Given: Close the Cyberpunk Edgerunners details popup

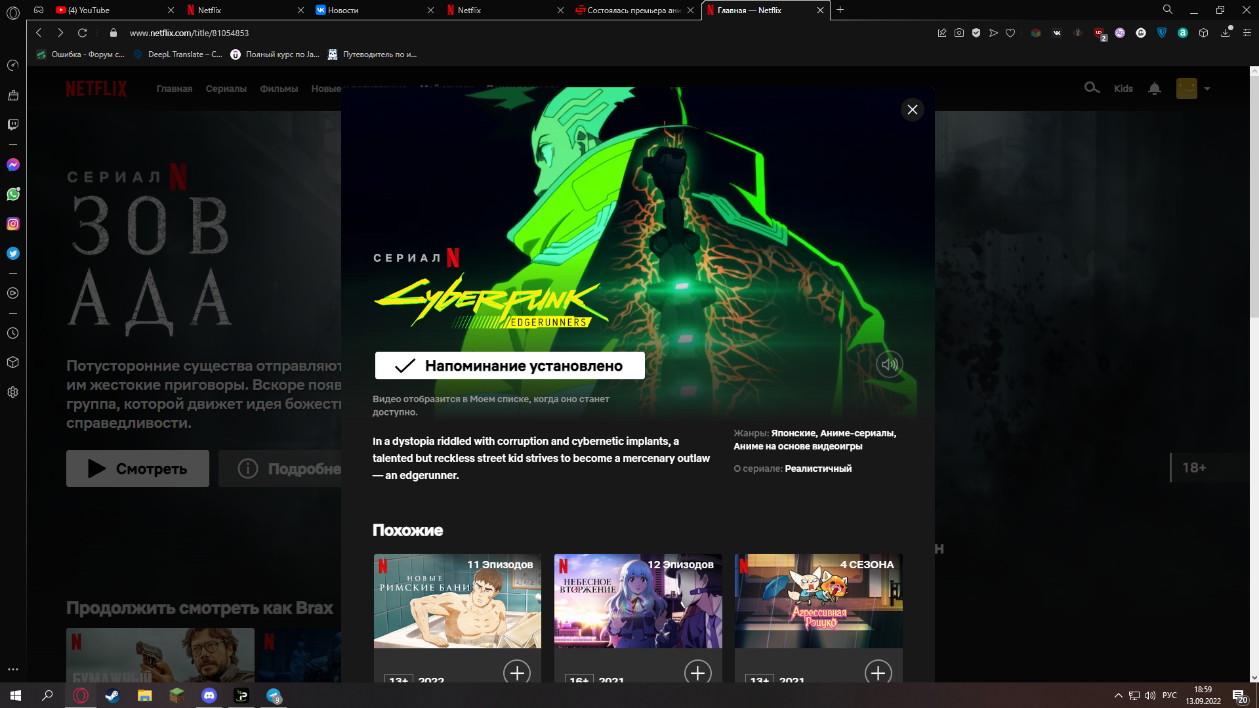Looking at the screenshot, I should click(912, 110).
